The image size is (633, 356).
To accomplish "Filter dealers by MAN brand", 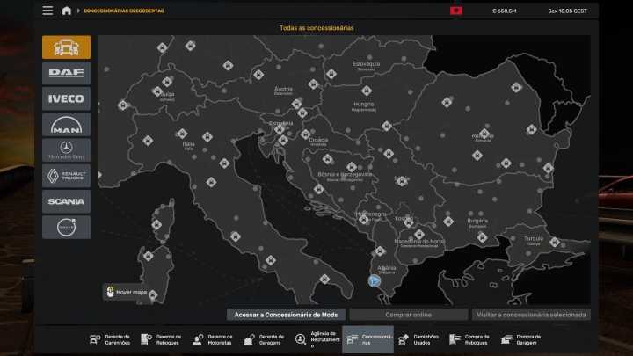I will (x=66, y=124).
